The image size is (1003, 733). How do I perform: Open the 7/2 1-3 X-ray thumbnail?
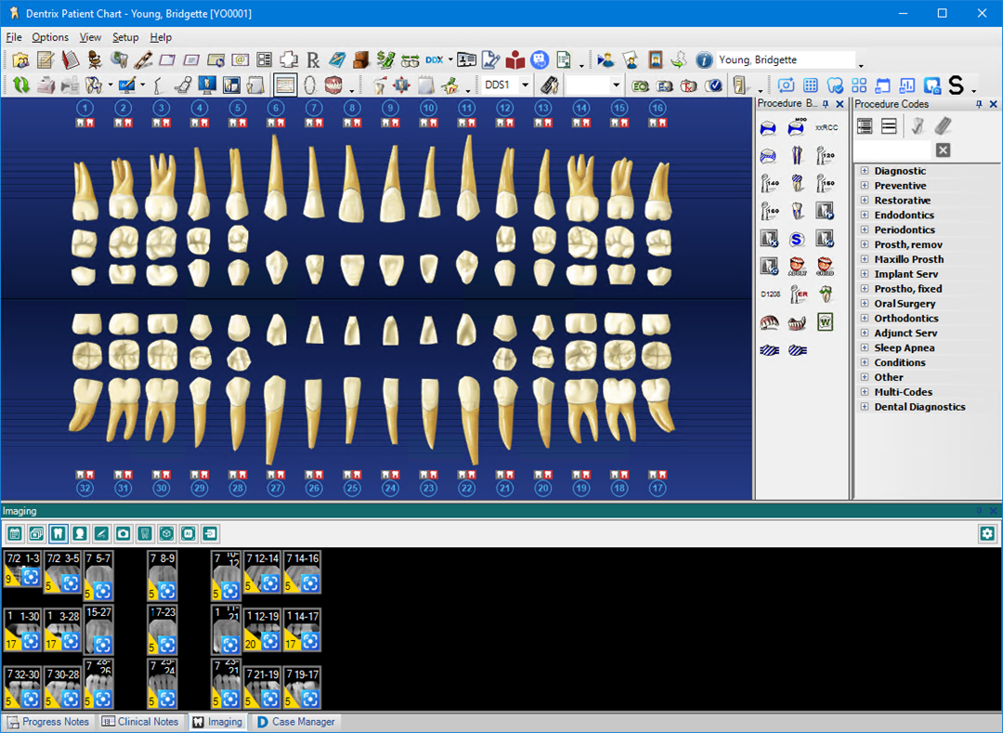22,572
